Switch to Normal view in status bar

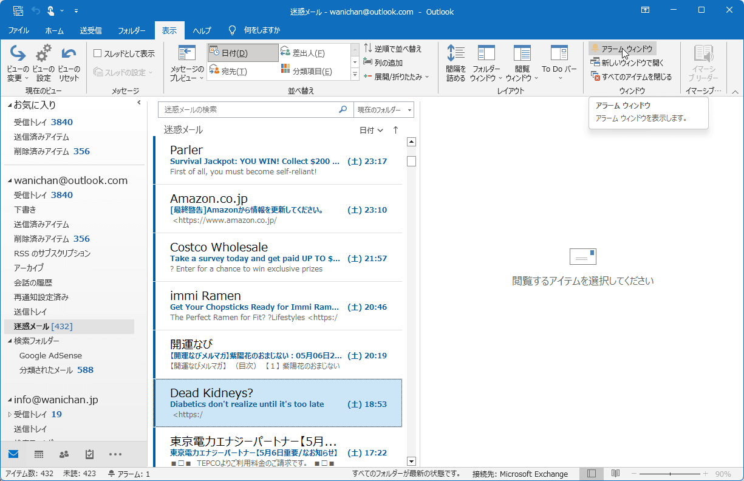click(x=591, y=474)
